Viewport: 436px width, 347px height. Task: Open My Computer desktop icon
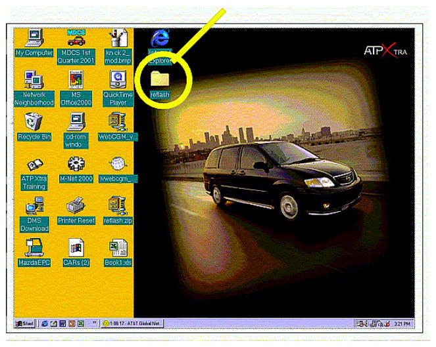tap(34, 38)
